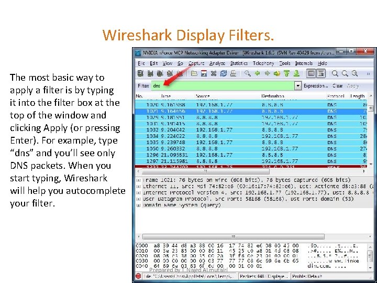Open the Edit menu

(153, 63)
